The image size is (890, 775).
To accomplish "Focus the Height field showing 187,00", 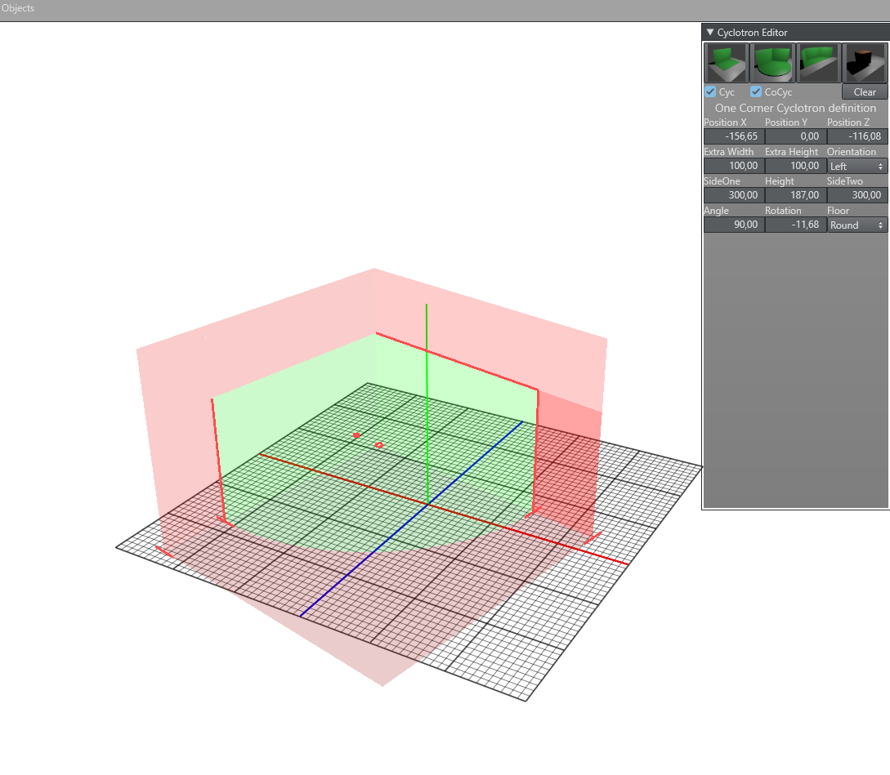I will tap(795, 195).
